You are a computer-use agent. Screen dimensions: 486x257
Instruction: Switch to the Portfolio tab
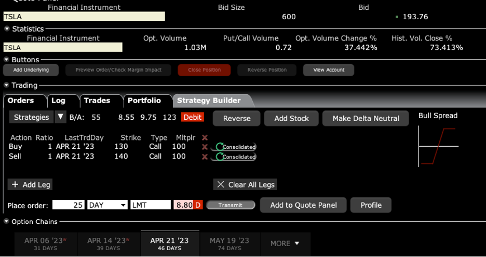click(144, 101)
